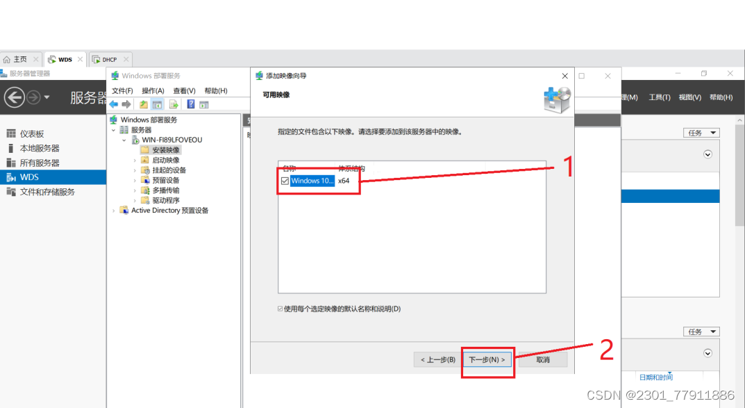Click the 预留设备 folder icon
This screenshot has height=408, width=745.
(145, 180)
